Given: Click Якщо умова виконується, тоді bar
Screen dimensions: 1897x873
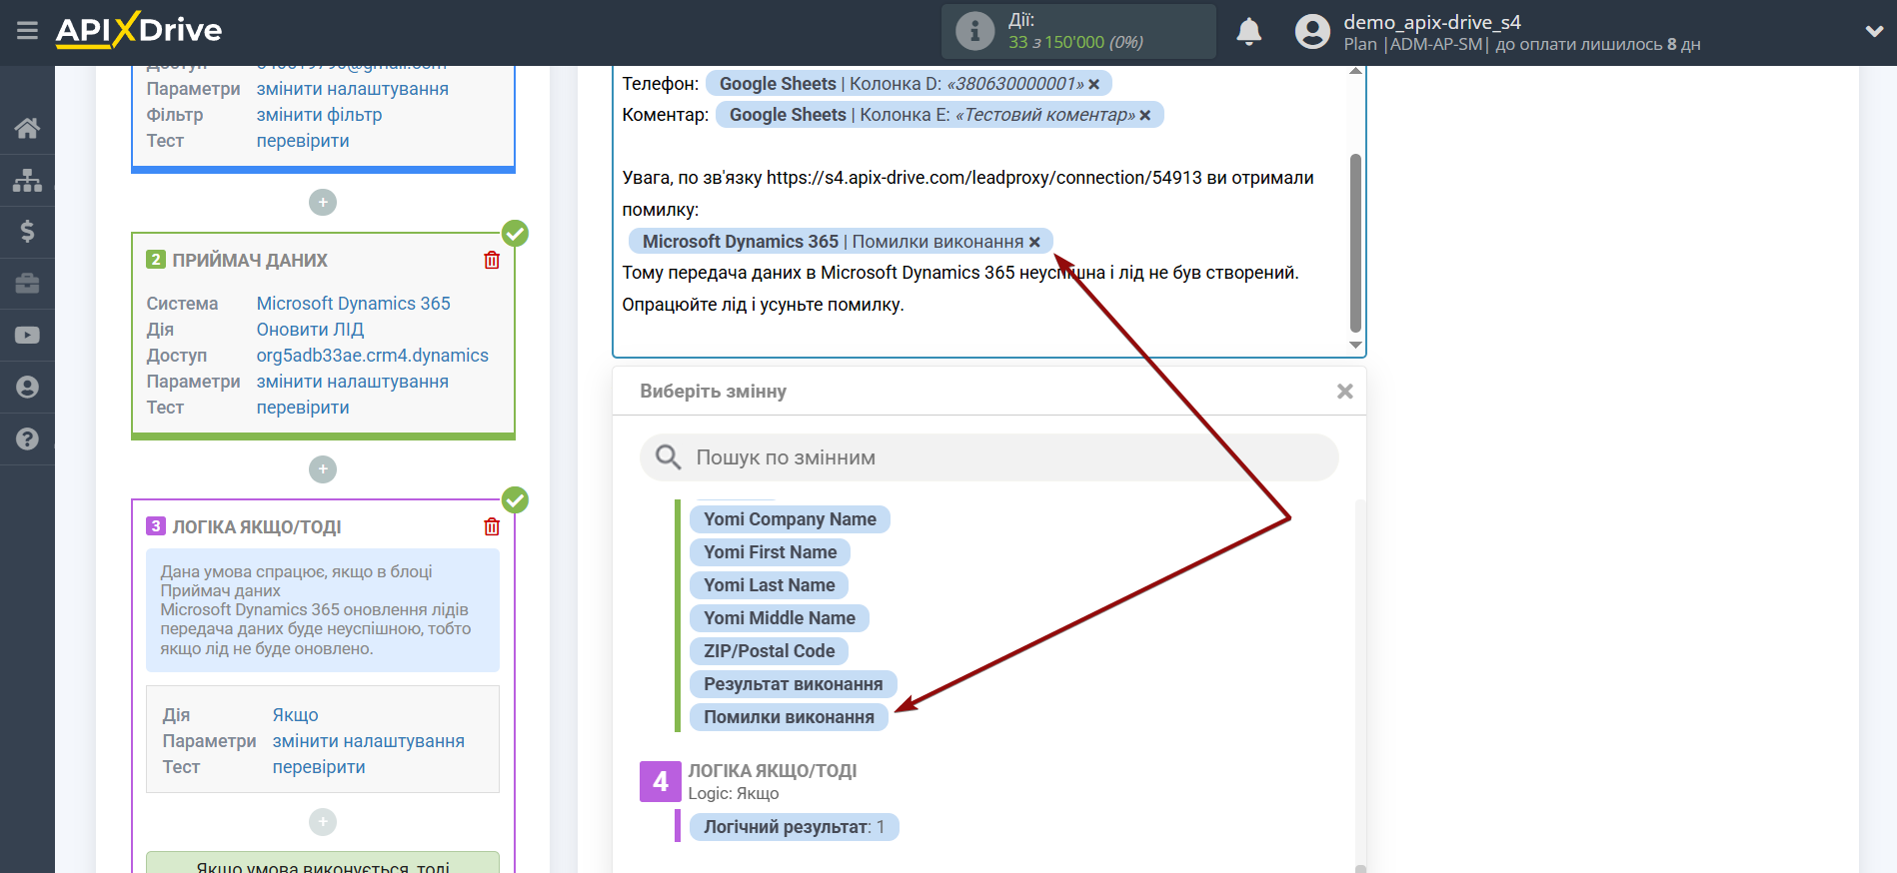Looking at the screenshot, I should tap(322, 863).
